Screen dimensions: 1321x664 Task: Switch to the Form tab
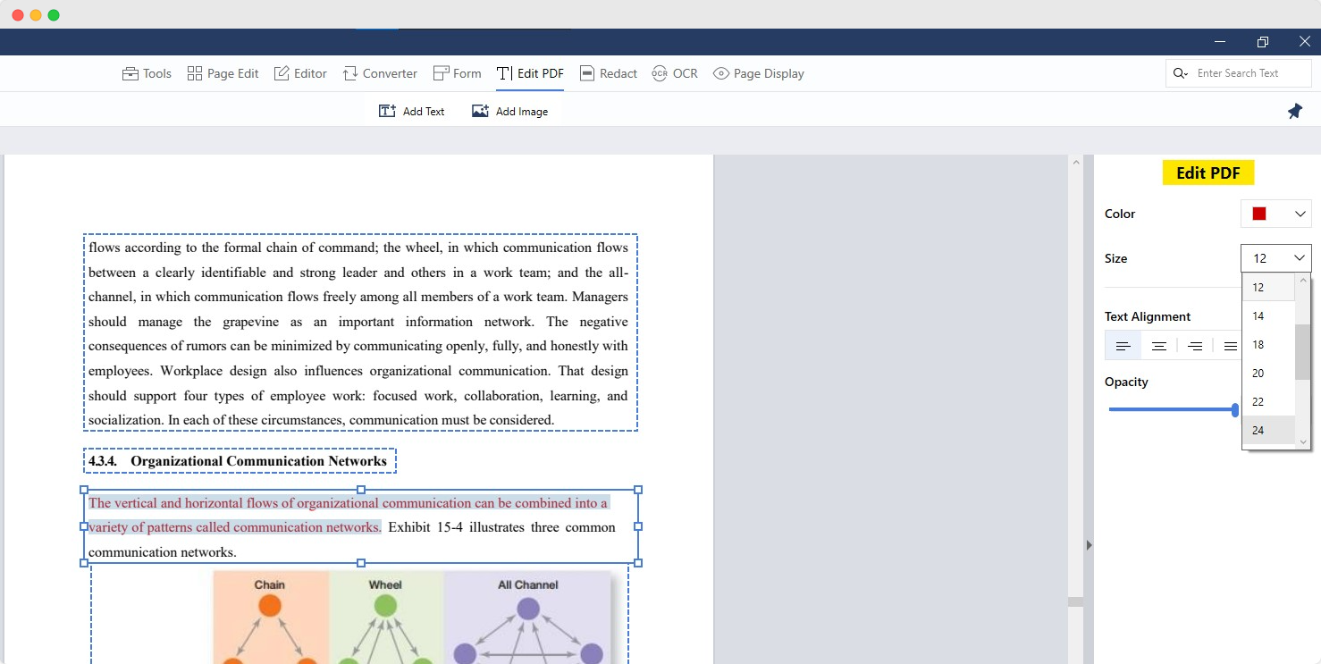(x=457, y=73)
